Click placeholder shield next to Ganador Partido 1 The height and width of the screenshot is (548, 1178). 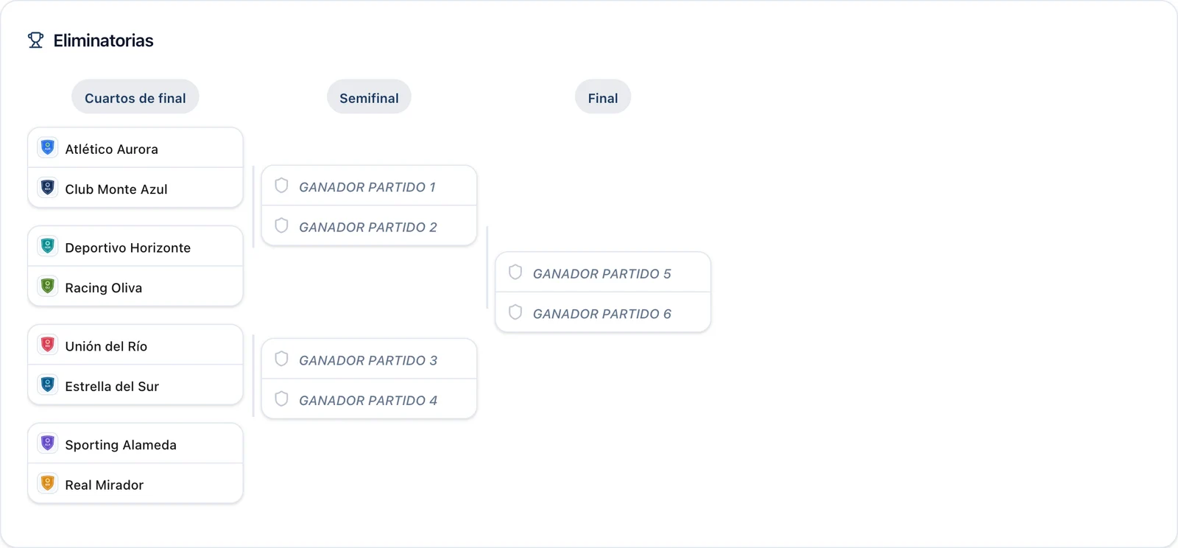[281, 186]
